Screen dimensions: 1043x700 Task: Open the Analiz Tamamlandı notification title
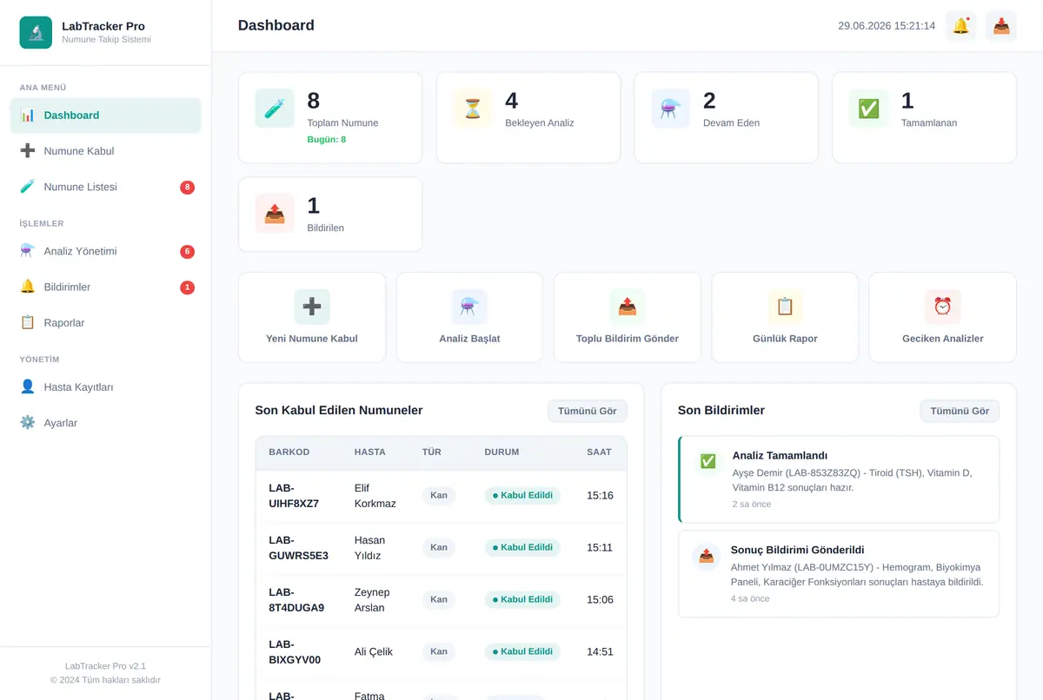click(780, 455)
